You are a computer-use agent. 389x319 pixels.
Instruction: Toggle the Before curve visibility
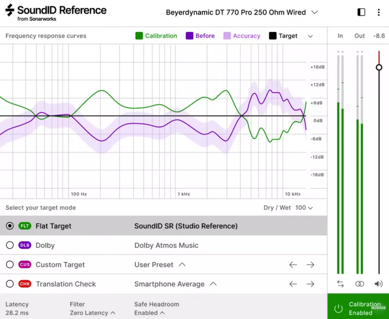point(200,36)
